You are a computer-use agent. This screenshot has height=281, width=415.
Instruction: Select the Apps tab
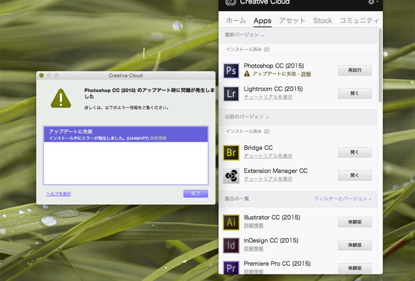262,21
